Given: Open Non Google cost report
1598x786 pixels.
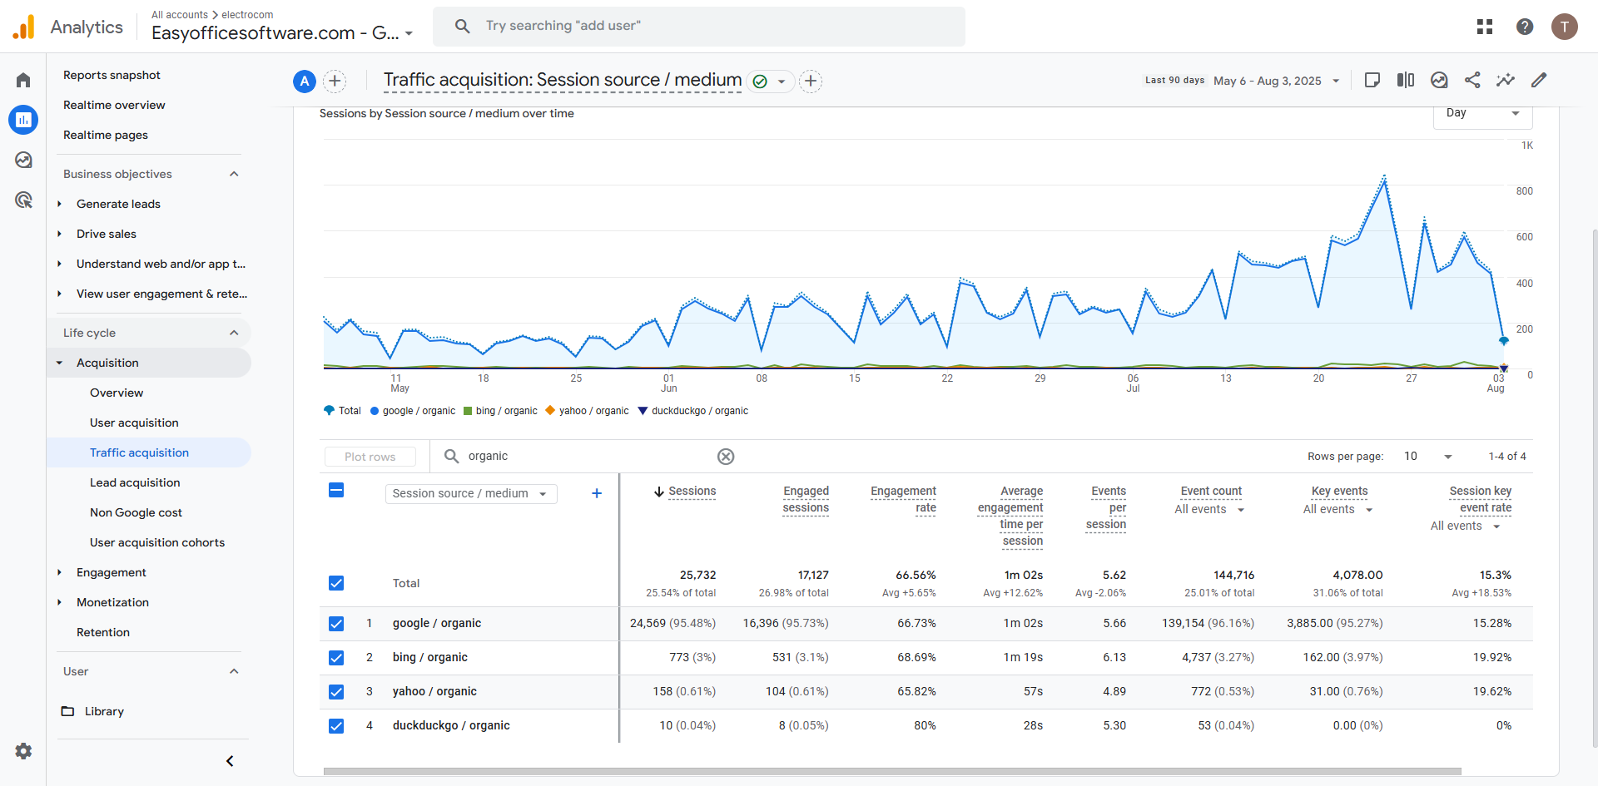Looking at the screenshot, I should pyautogui.click(x=136, y=512).
